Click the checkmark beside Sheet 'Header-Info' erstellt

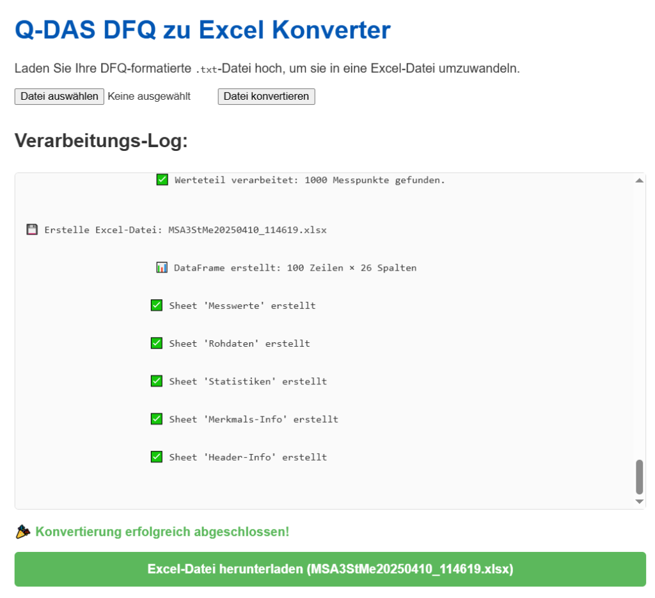tap(157, 457)
